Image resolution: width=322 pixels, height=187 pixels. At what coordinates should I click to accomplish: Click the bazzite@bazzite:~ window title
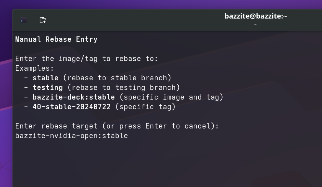256,16
